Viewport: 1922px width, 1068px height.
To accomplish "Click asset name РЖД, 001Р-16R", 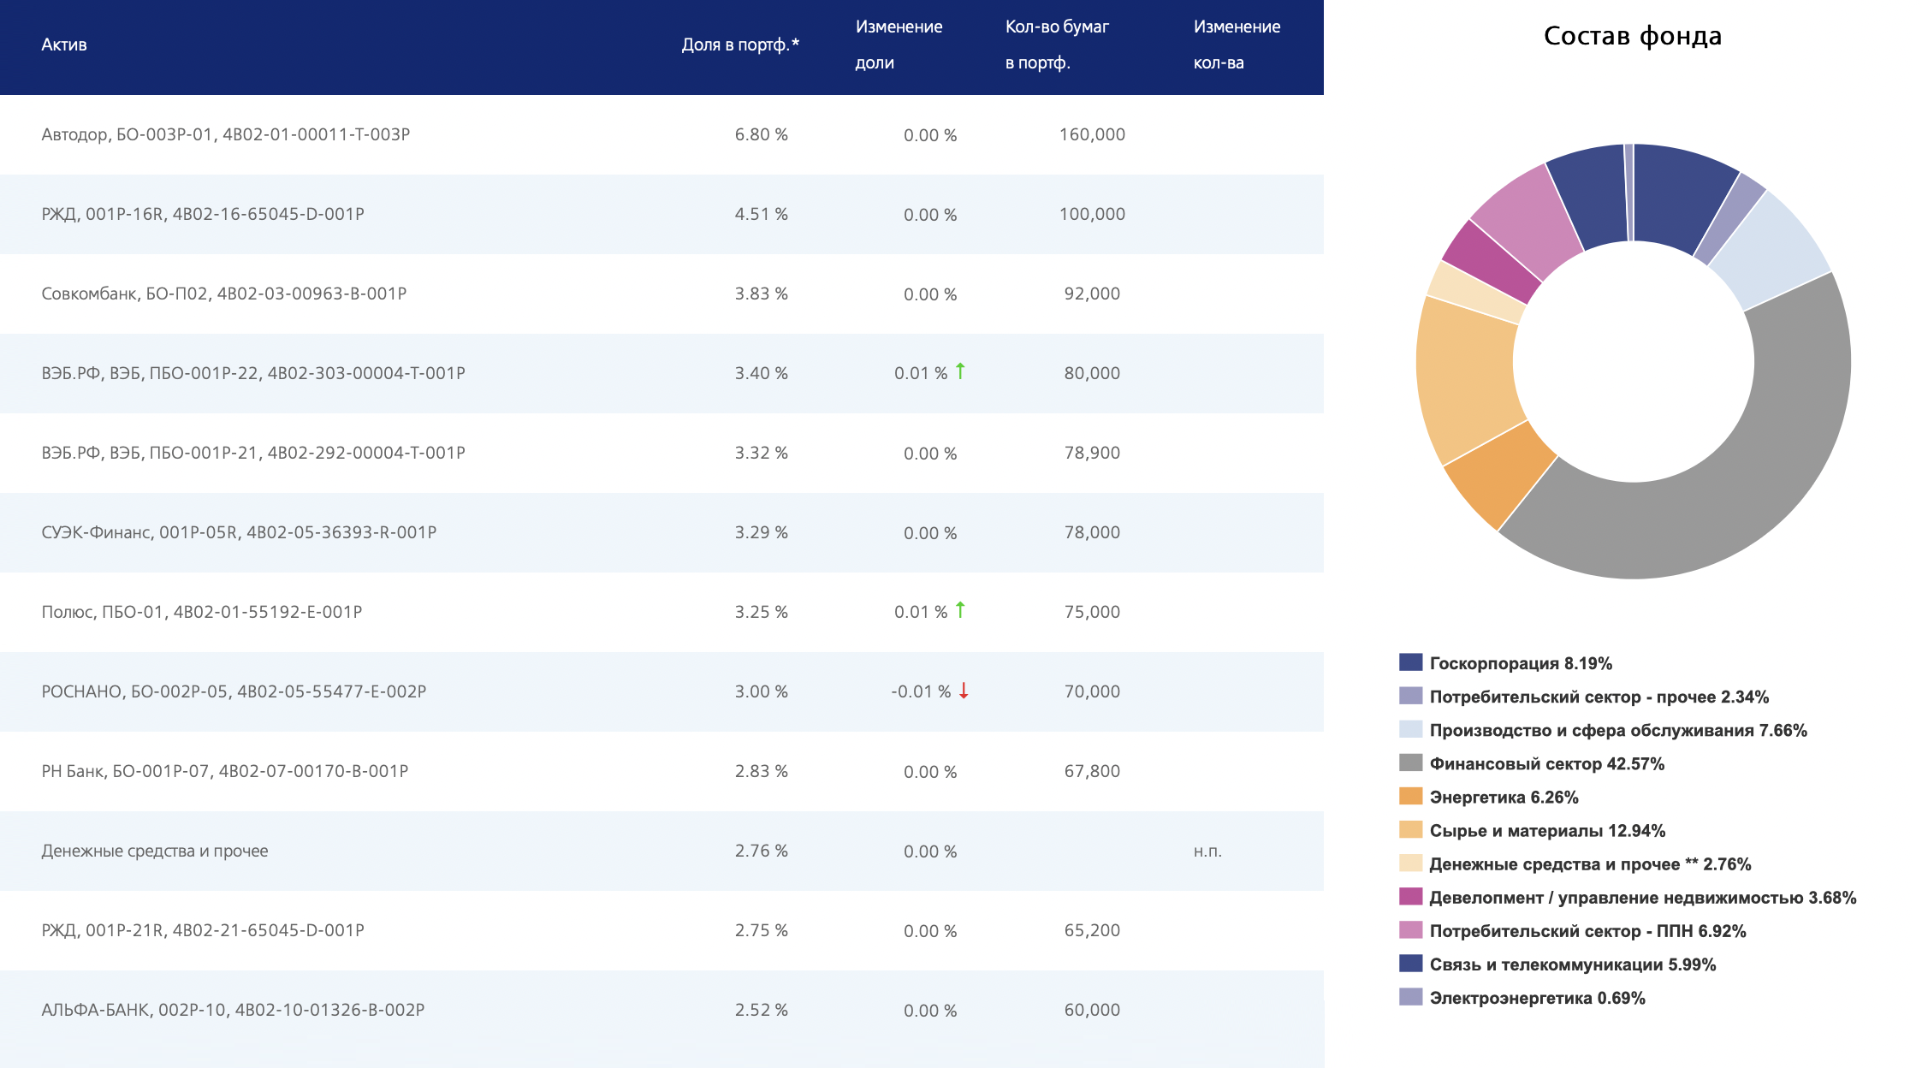I will [x=203, y=214].
